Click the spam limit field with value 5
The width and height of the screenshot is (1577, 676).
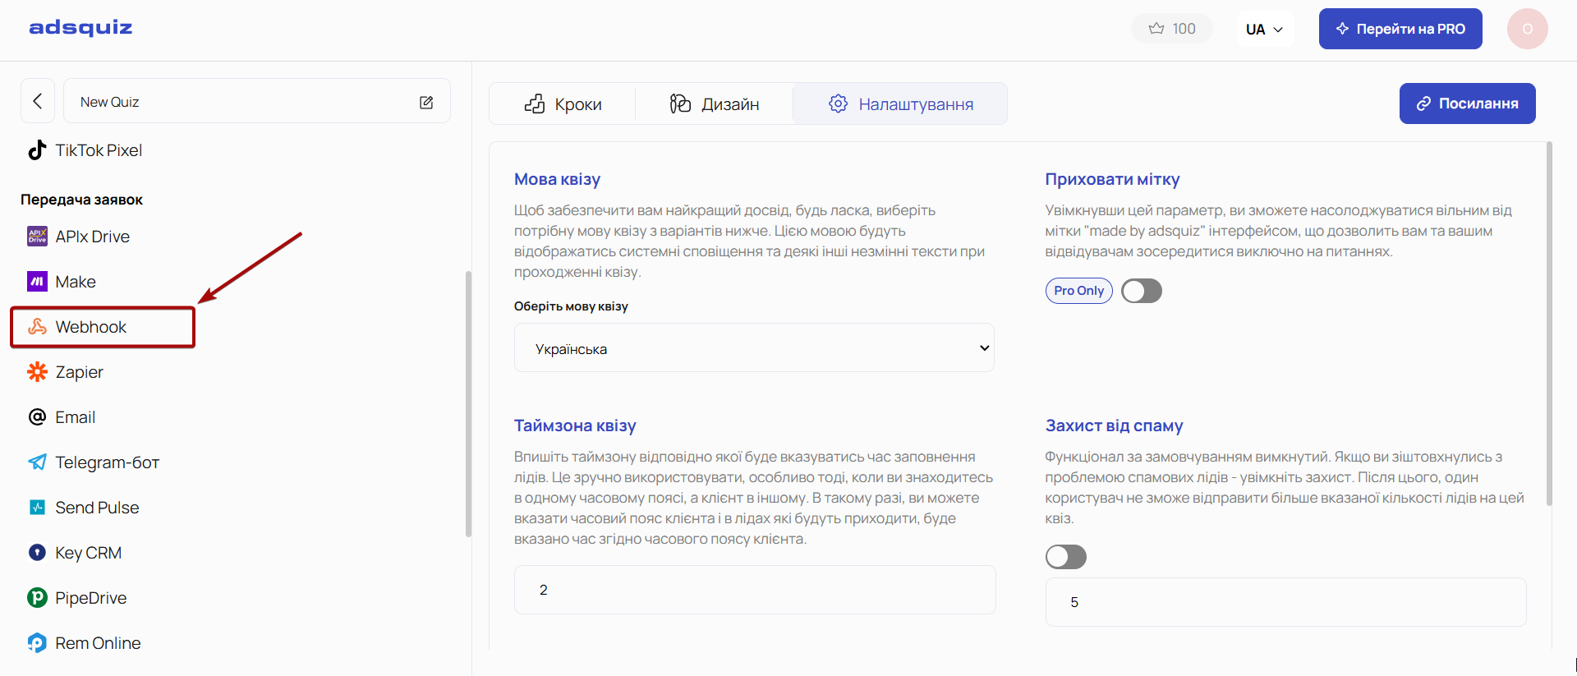tap(1285, 602)
